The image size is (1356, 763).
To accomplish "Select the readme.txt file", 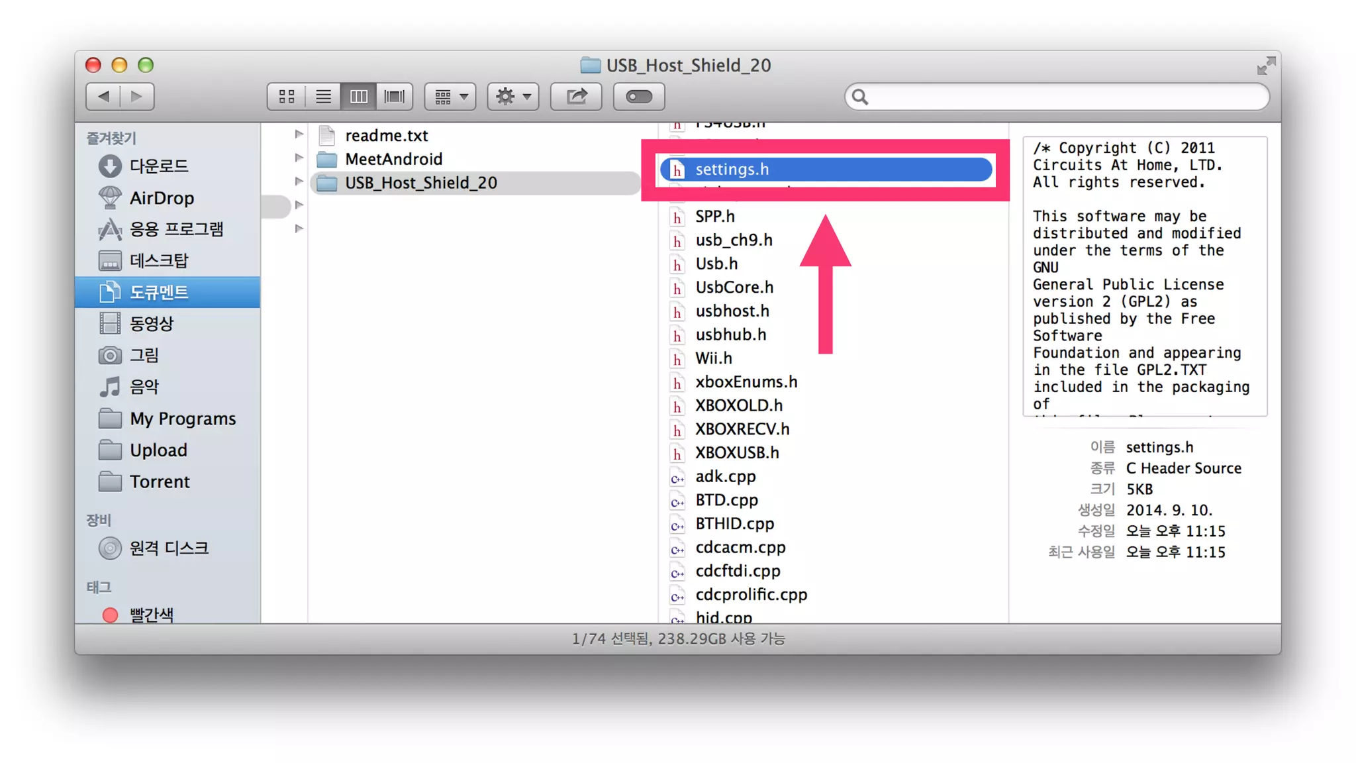I will (x=386, y=136).
